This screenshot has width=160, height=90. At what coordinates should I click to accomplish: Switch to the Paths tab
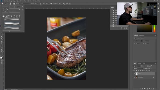[144, 63]
